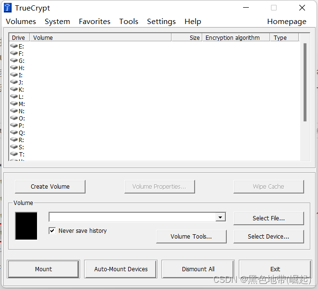Click the drive icon for O:
This screenshot has height=289, width=318.
coord(14,118)
